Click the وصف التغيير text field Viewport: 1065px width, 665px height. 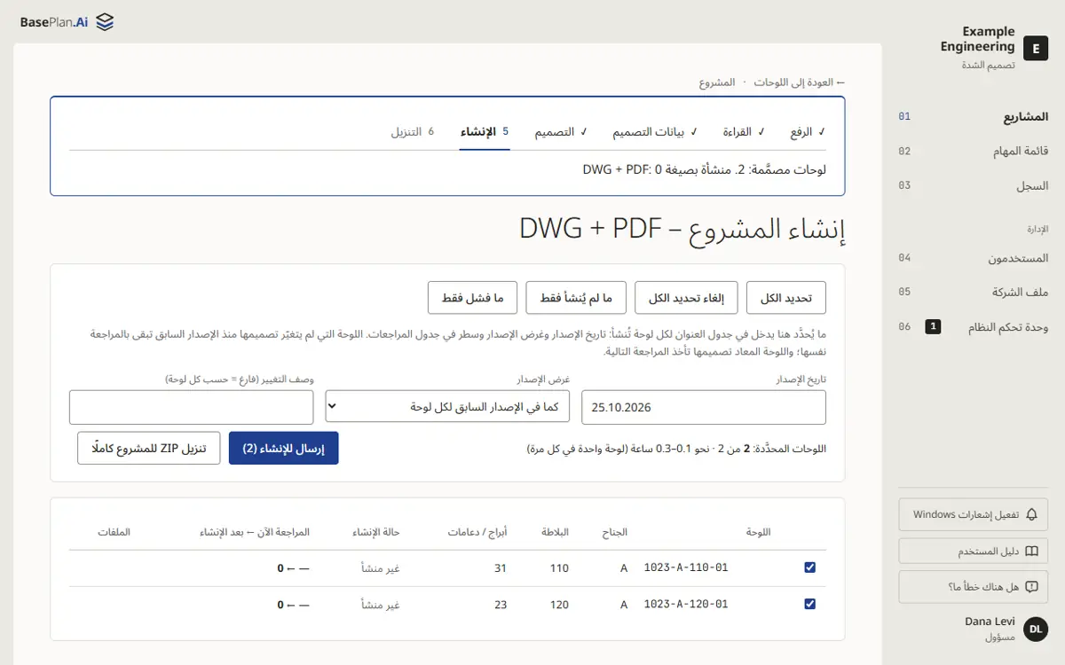pyautogui.click(x=192, y=407)
